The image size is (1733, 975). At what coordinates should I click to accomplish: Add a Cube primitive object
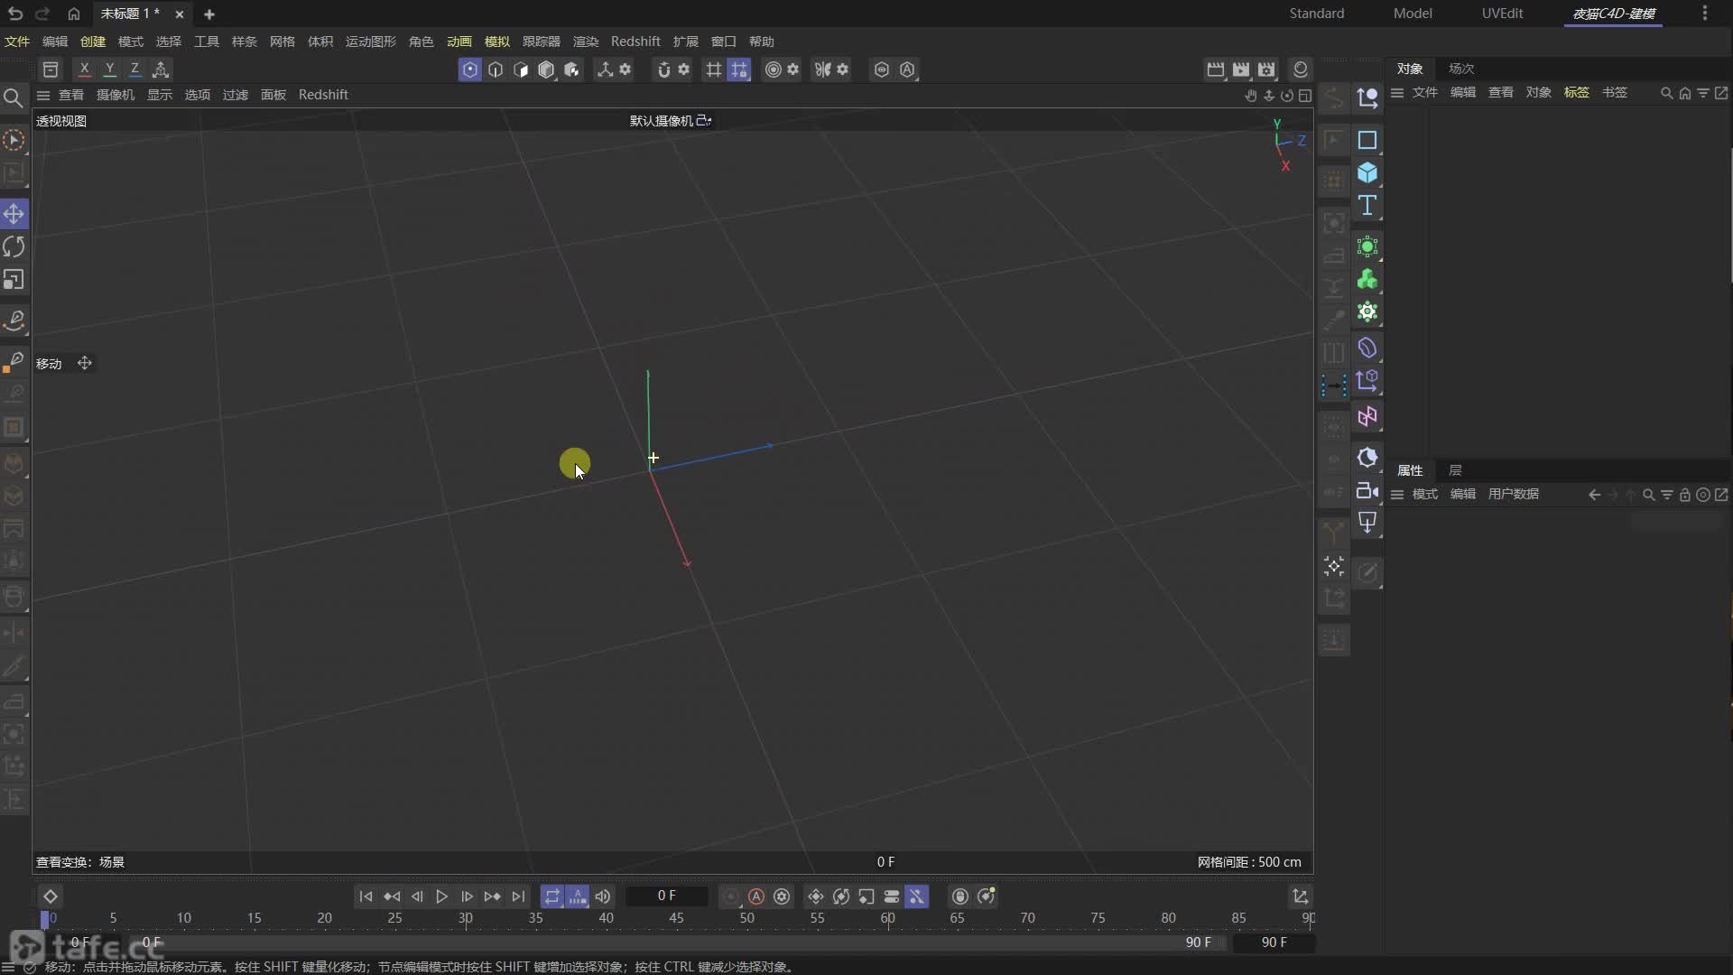point(1367,172)
